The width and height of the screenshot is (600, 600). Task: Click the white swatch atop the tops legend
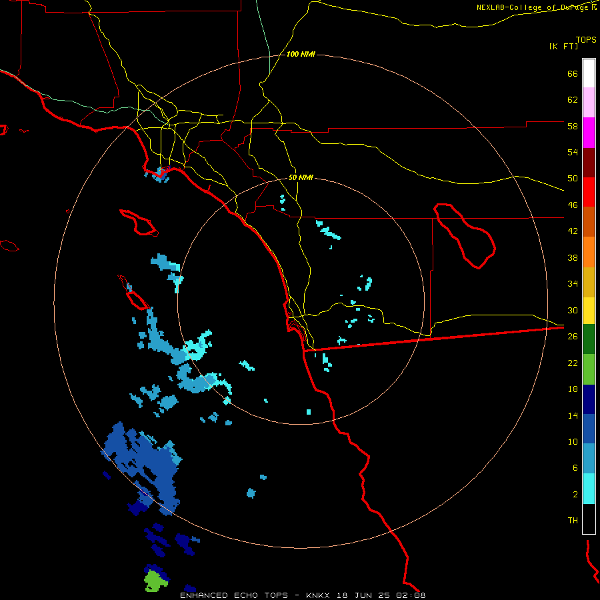click(x=589, y=73)
